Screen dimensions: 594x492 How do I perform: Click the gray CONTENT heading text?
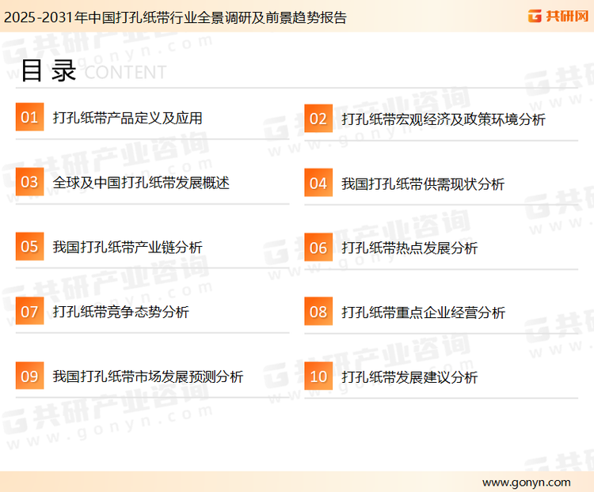coord(125,72)
